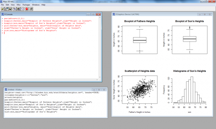This screenshot has height=129, width=216.
Task: Open the Packages menu
Action: tap(26, 5)
